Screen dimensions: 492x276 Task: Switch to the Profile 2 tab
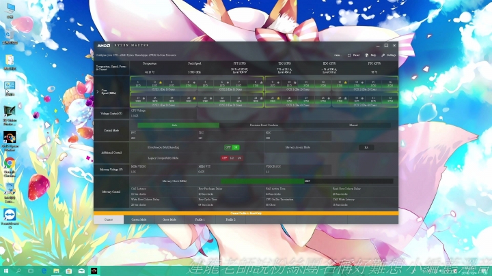coord(231,219)
